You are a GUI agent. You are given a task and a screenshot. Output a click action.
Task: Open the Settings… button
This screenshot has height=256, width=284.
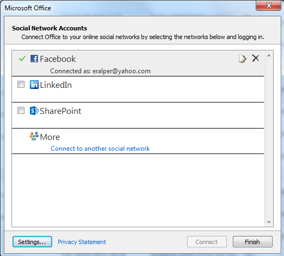[x=32, y=242]
